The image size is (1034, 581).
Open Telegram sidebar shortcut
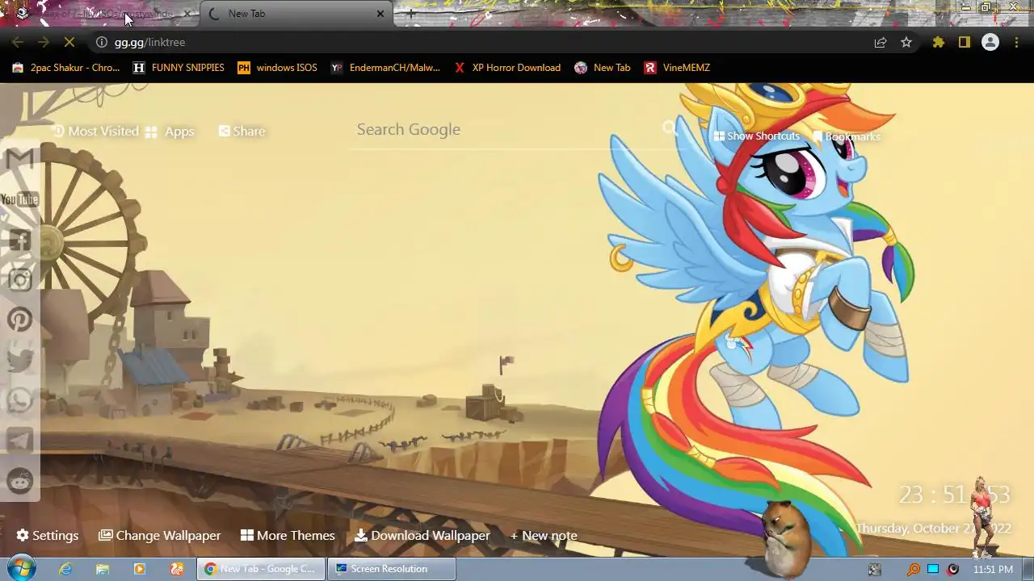[19, 441]
